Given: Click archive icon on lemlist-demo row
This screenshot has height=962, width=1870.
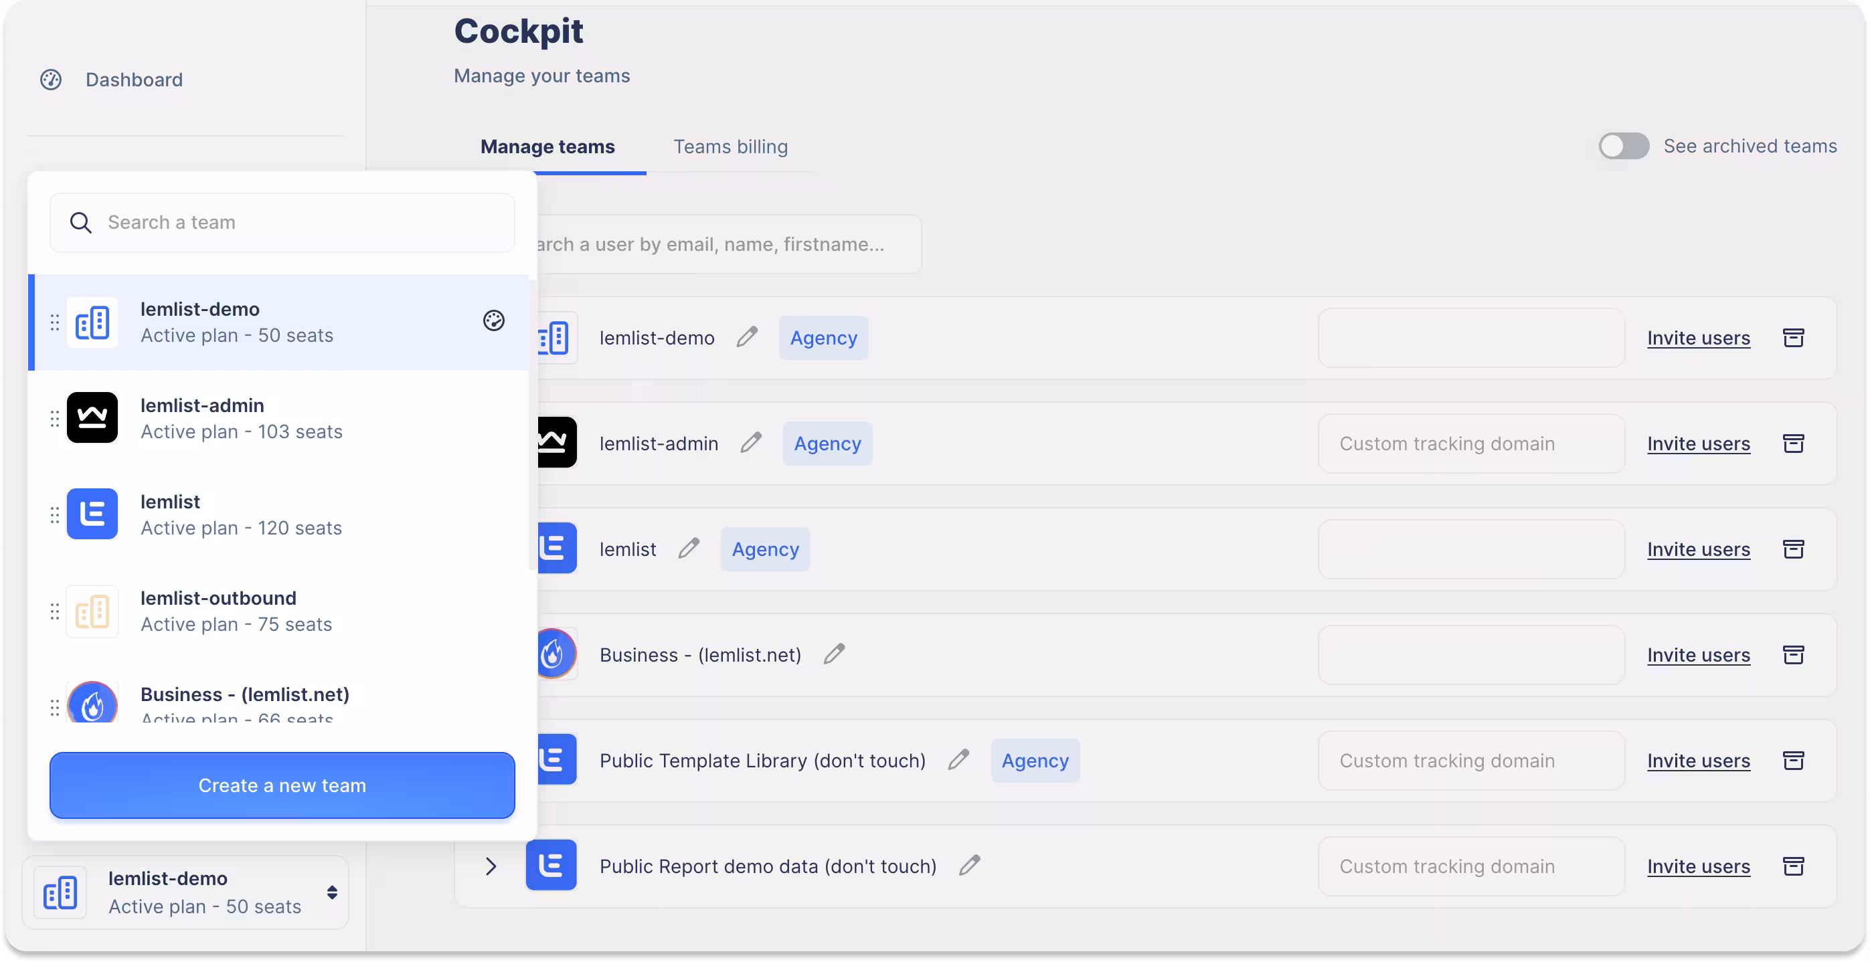Looking at the screenshot, I should [1793, 337].
